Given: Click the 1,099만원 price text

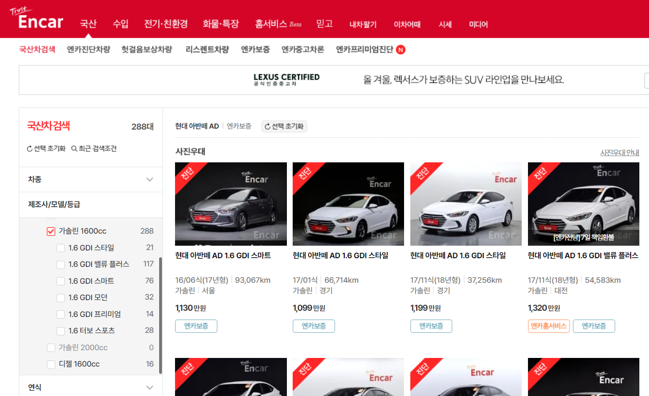Looking at the screenshot, I should click(x=309, y=308).
